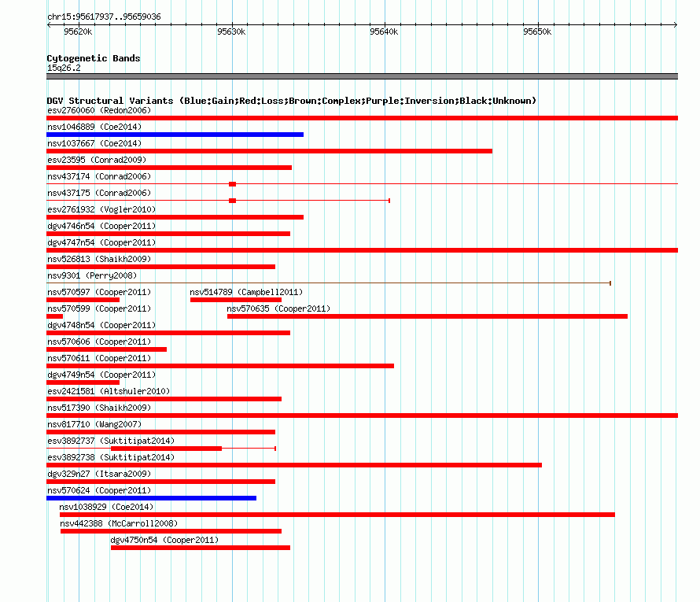Click the chr15:95617937..95659036 coordinates text
The width and height of the screenshot is (700, 602).
(104, 17)
